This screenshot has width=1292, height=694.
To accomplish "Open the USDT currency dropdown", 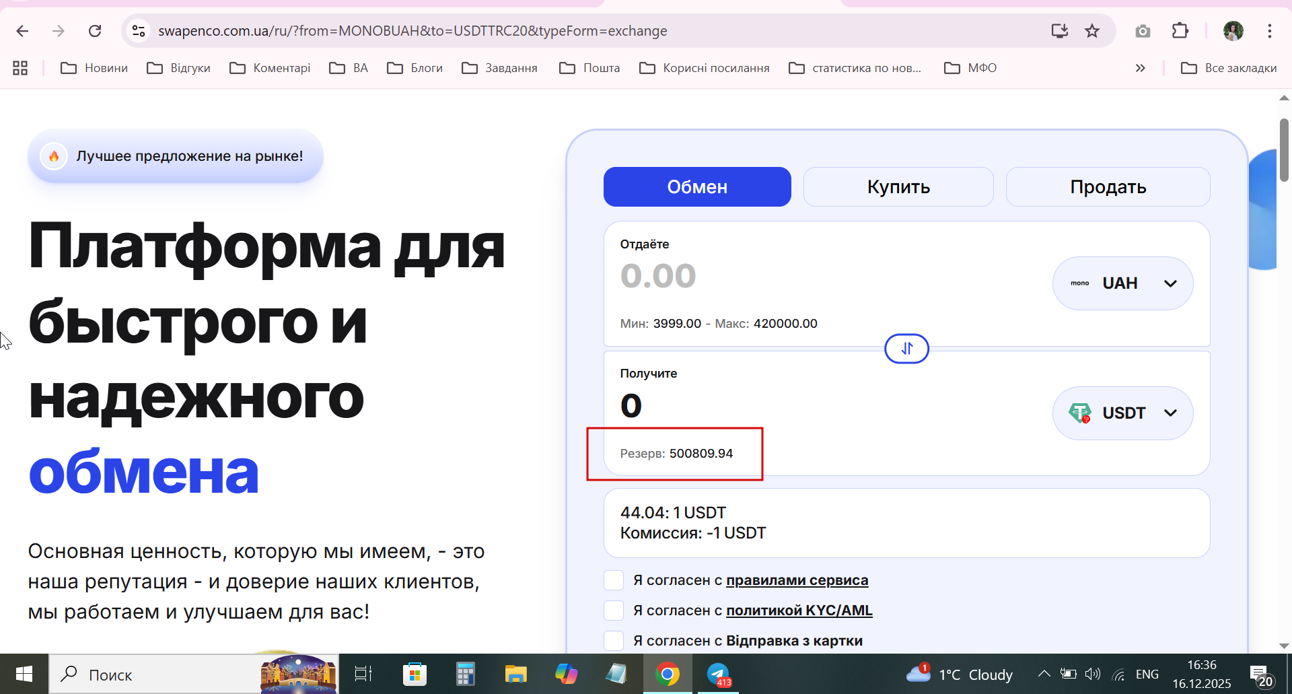I will click(x=1122, y=413).
